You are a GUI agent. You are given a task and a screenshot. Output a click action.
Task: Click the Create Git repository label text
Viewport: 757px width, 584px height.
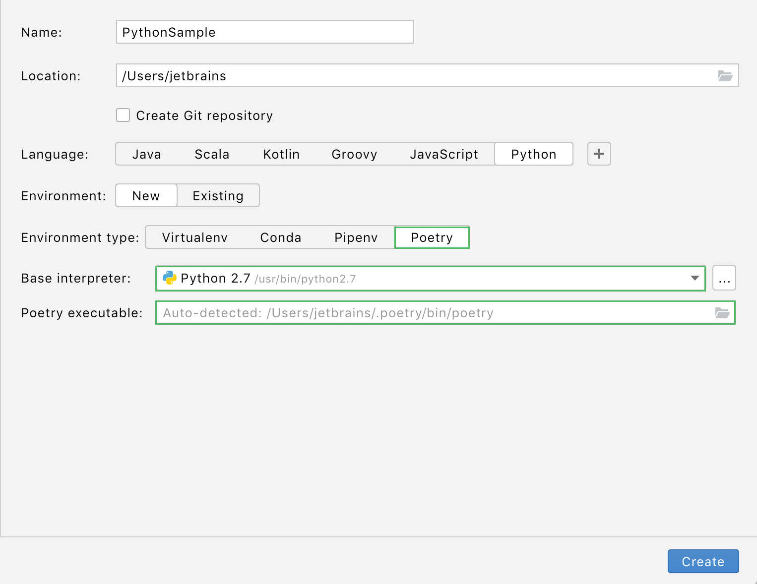coord(204,116)
